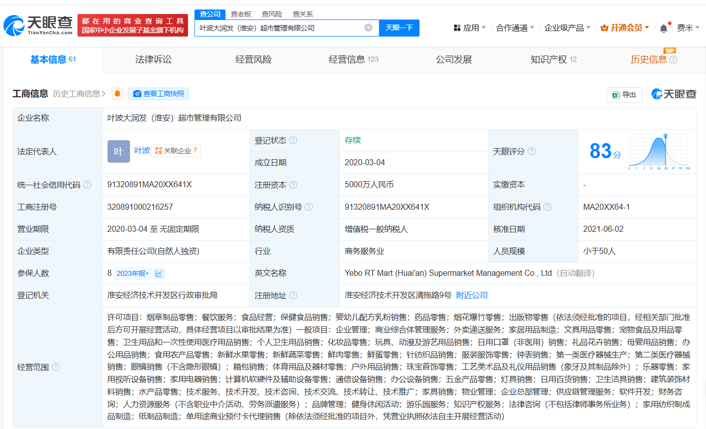Open the 关联企业 7 tag

176,151
